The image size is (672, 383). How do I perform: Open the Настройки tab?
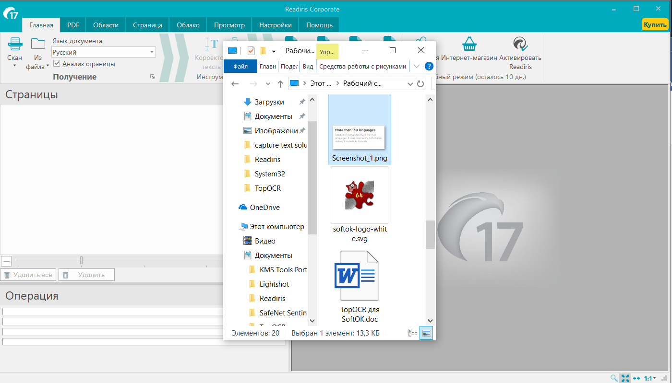coord(276,25)
